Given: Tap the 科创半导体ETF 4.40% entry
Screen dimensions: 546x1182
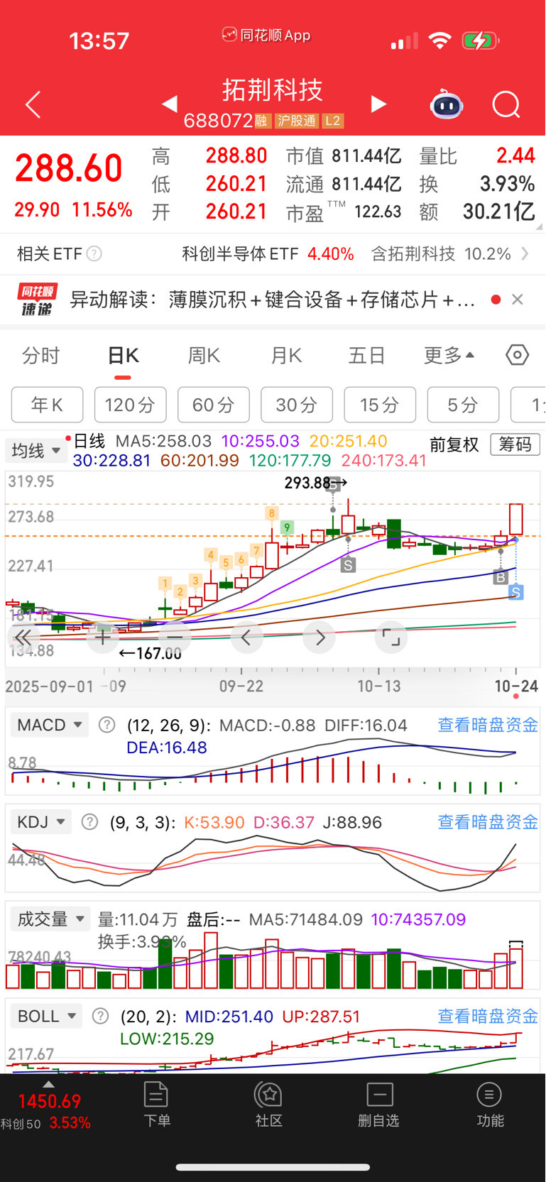Looking at the screenshot, I should click(x=268, y=253).
